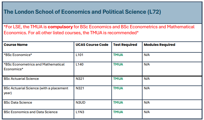This screenshot has width=204, height=120.
Task: Click the L101 course code
Action: coord(80,55)
